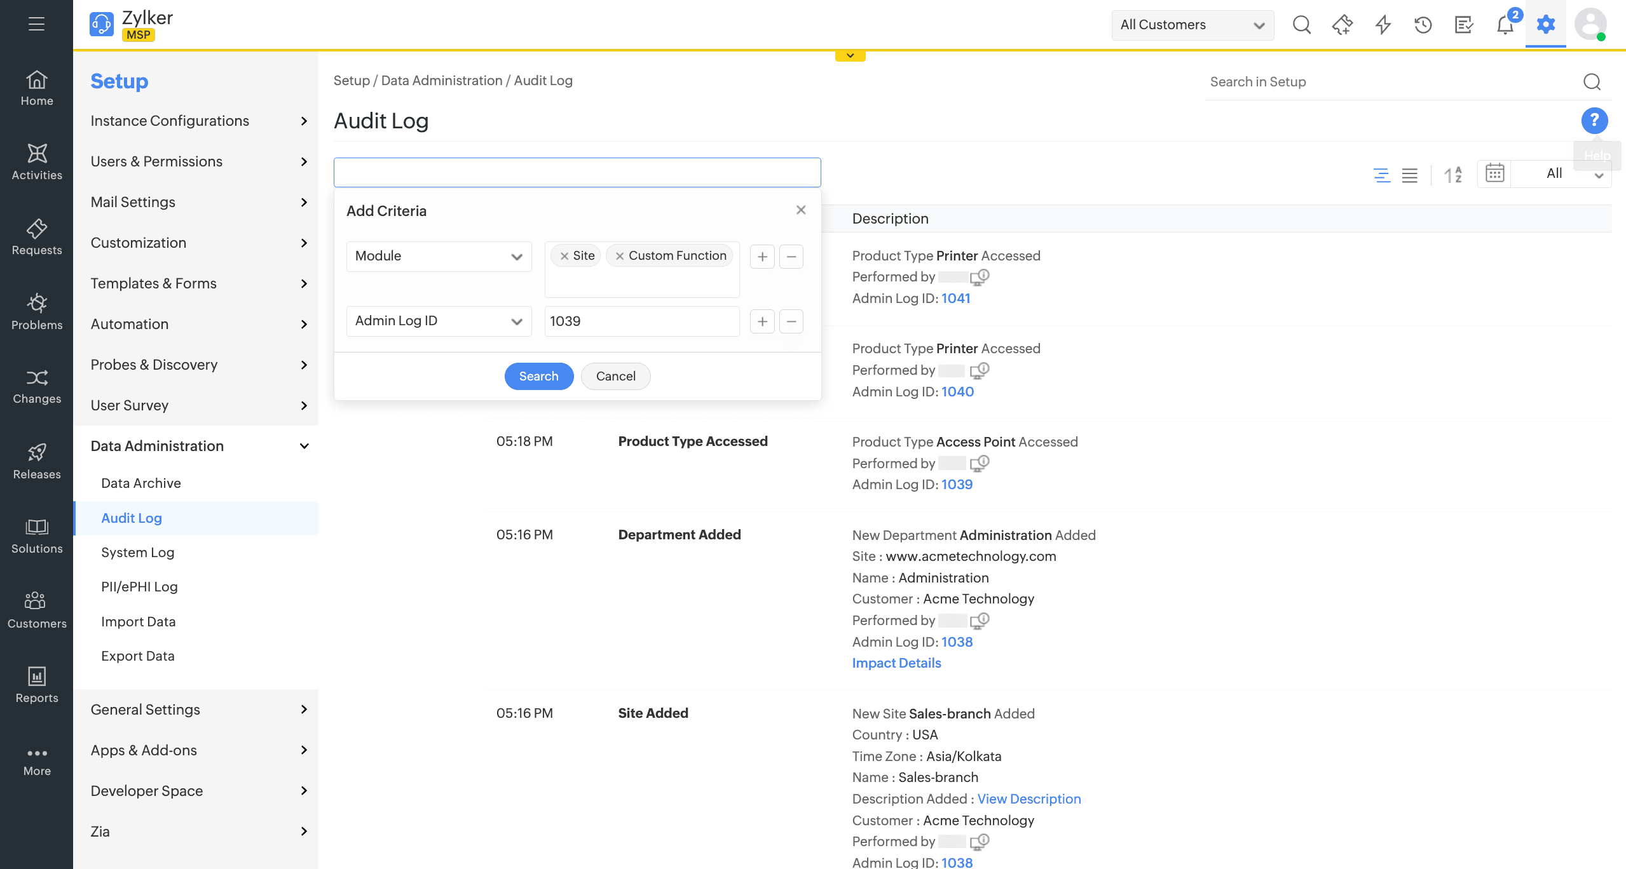Open the Problems module in sidebar

point(37,311)
